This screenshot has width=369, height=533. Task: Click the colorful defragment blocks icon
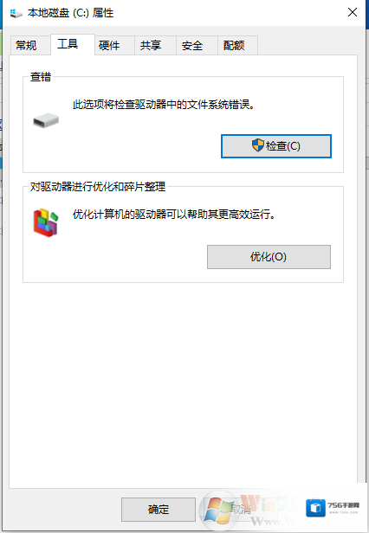click(46, 222)
